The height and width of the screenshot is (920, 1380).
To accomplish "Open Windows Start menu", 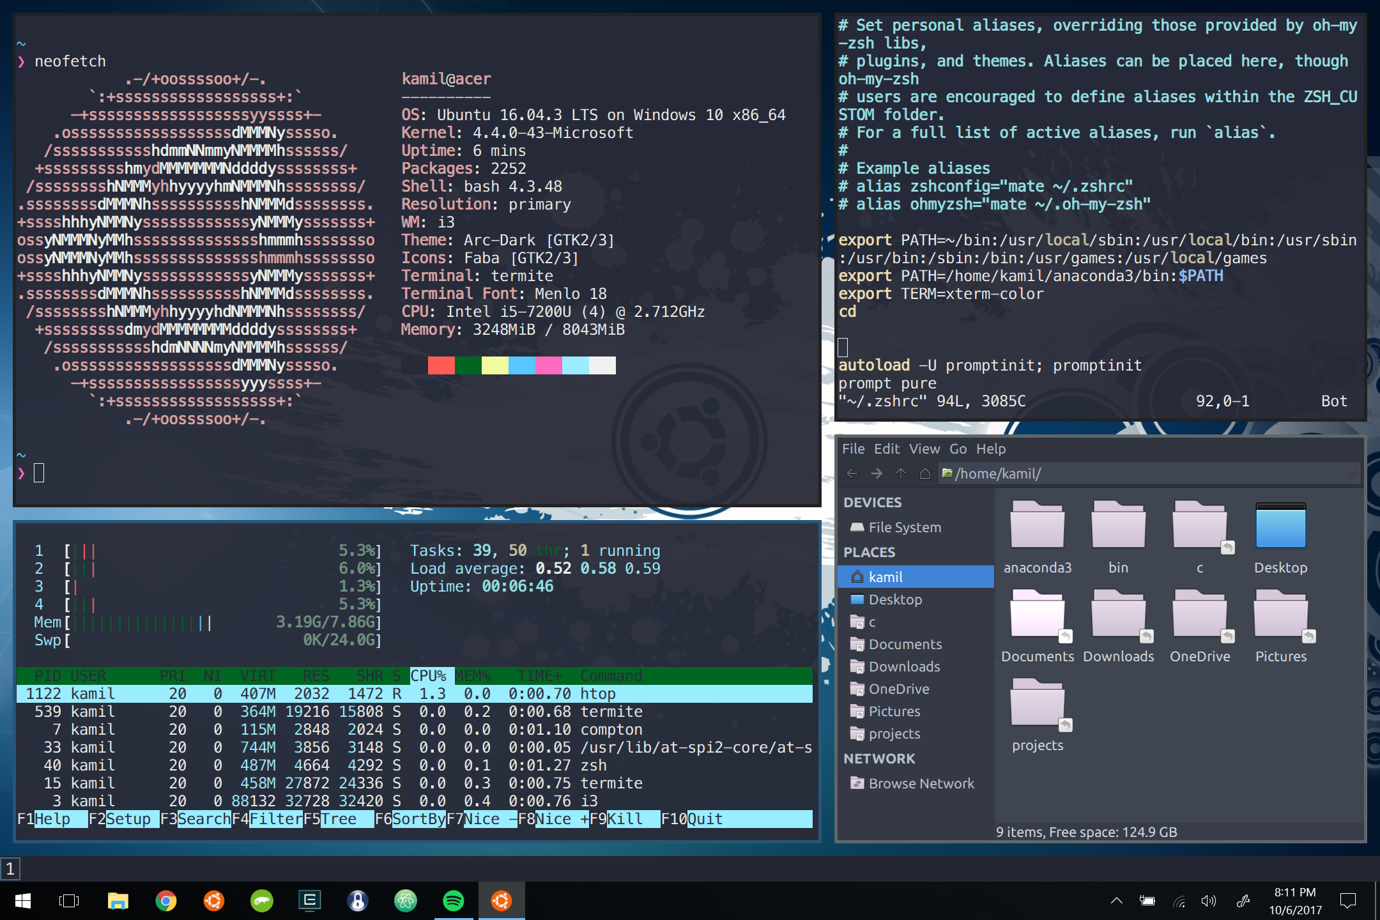I will pyautogui.click(x=23, y=901).
